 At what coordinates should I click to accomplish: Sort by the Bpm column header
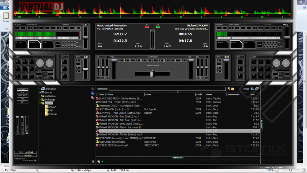pyautogui.click(x=252, y=94)
